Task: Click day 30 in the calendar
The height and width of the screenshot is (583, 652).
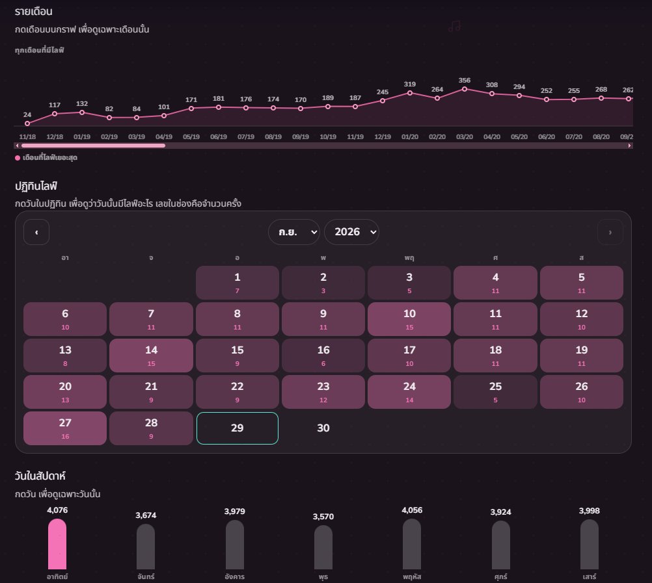Action: pyautogui.click(x=323, y=428)
